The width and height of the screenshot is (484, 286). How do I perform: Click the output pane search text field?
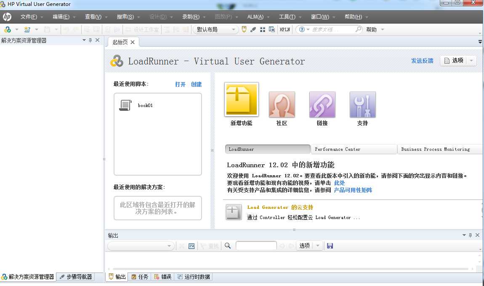(x=256, y=246)
